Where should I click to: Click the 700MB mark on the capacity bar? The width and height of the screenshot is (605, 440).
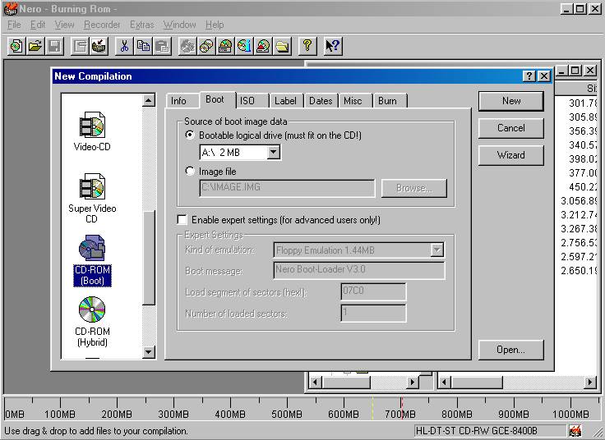click(400, 415)
